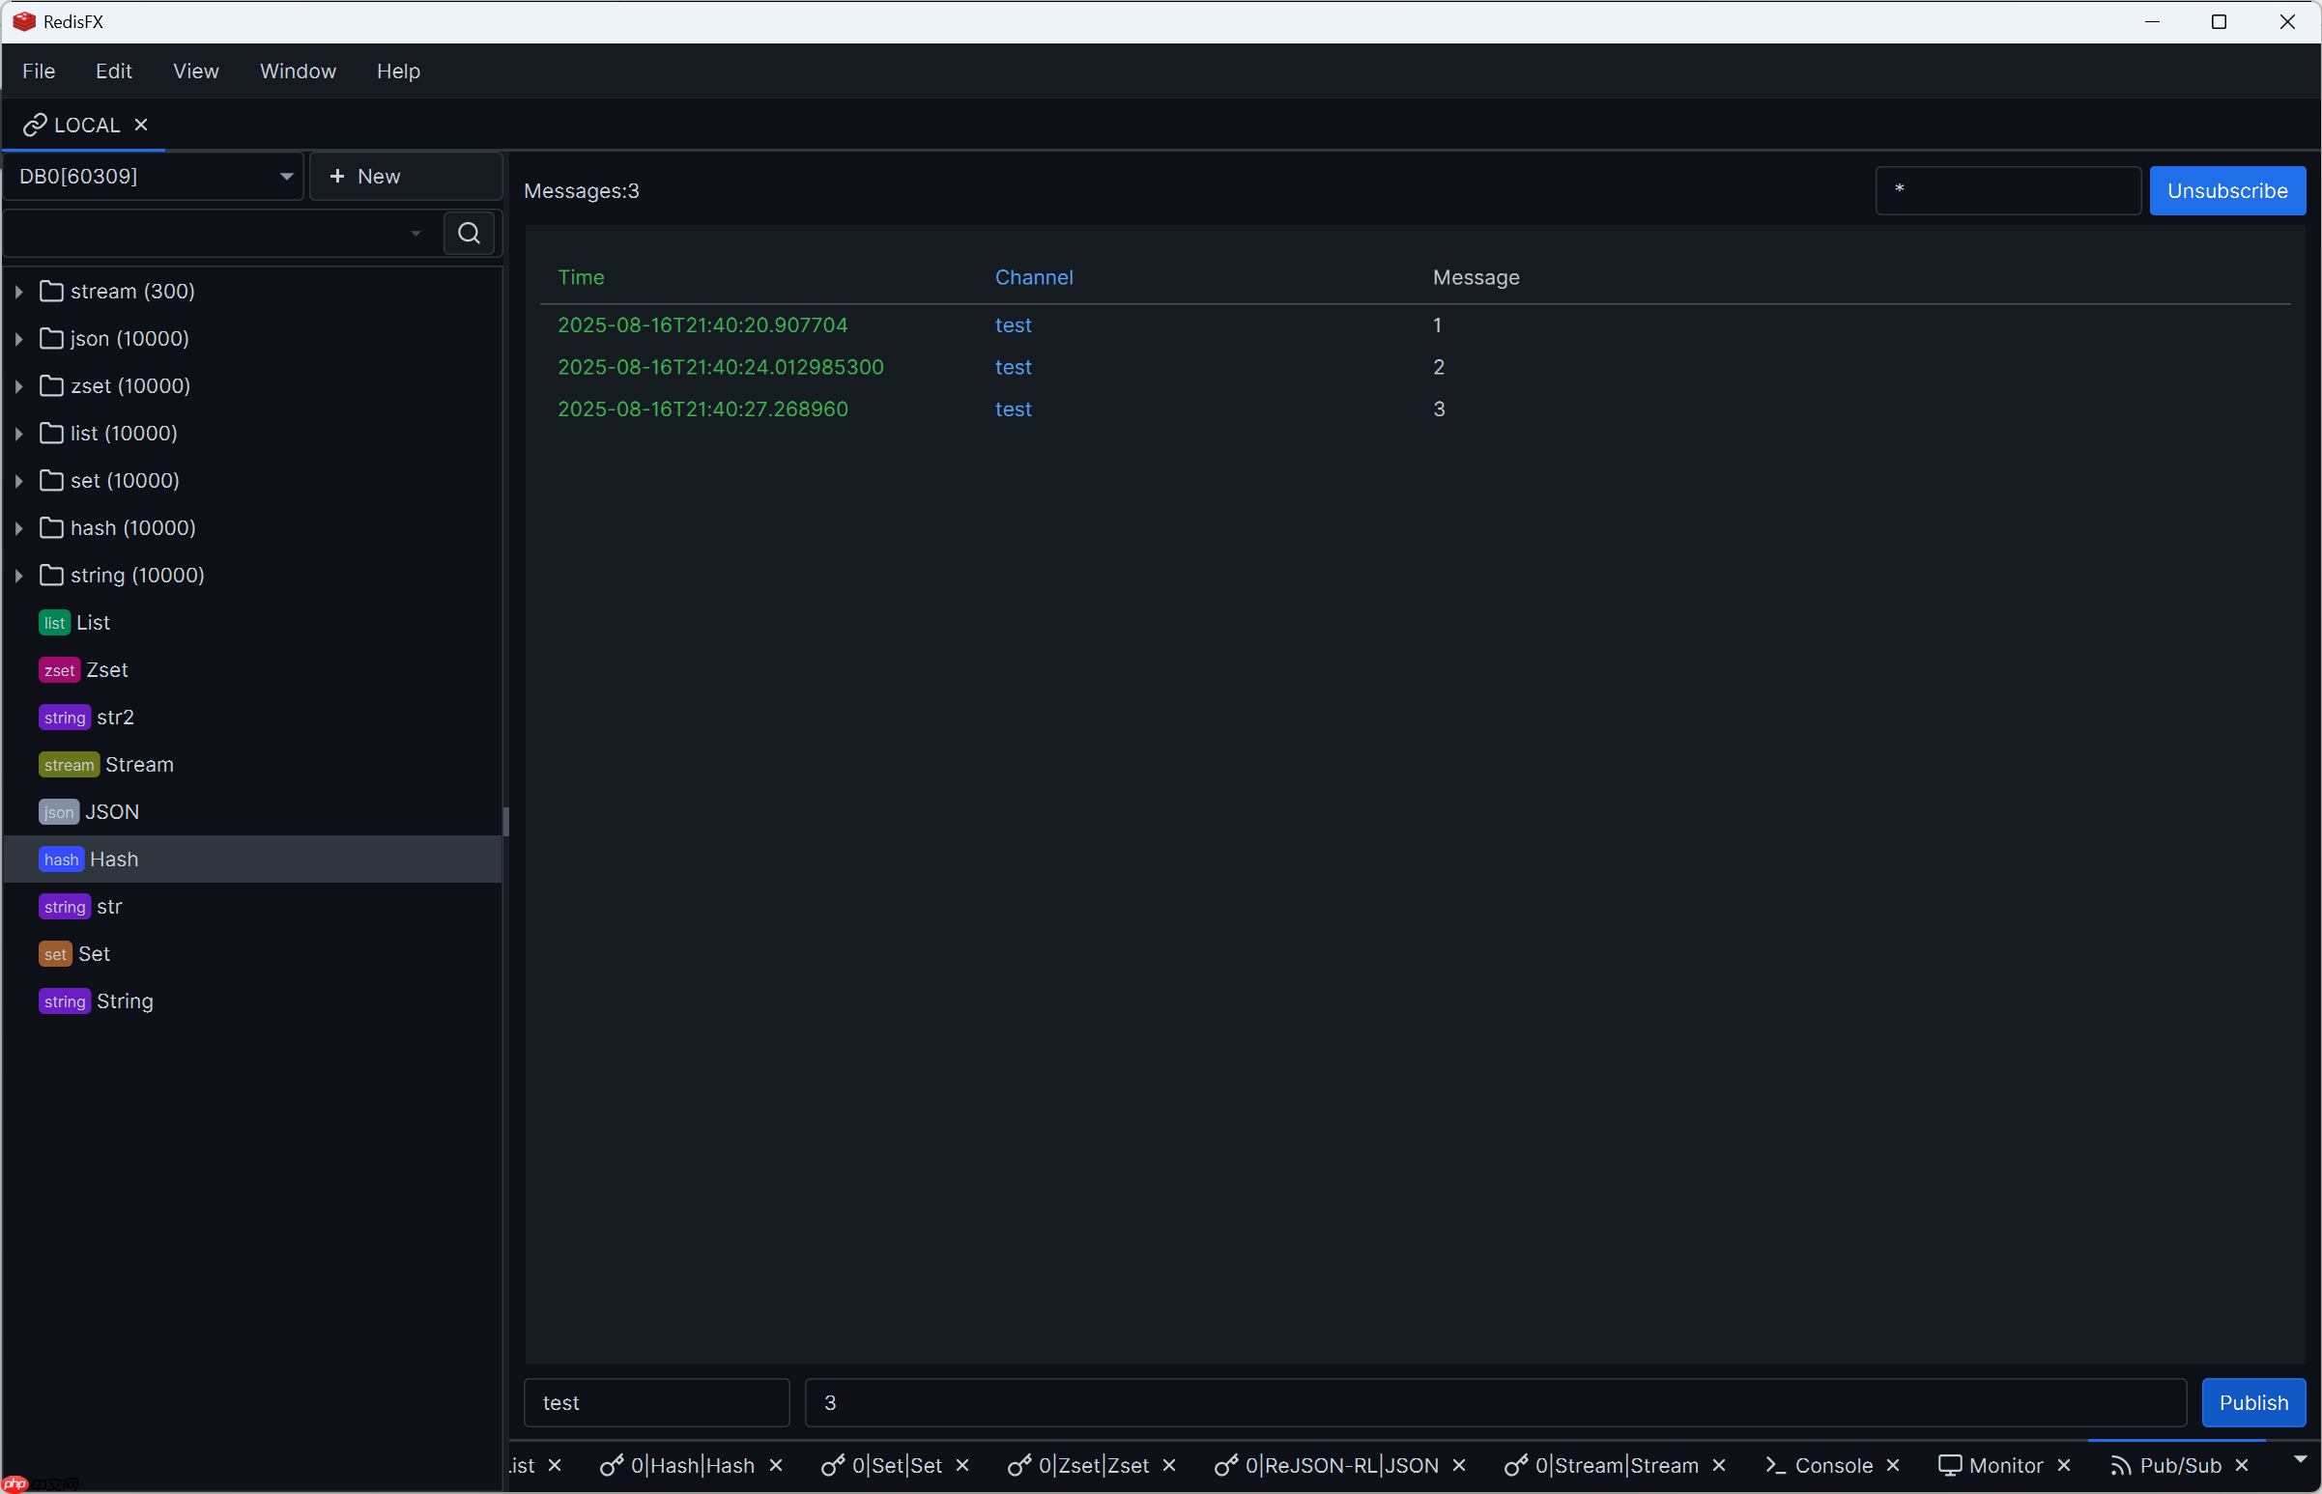Click the Unsubscribe button
The width and height of the screenshot is (2322, 1494).
[2227, 190]
